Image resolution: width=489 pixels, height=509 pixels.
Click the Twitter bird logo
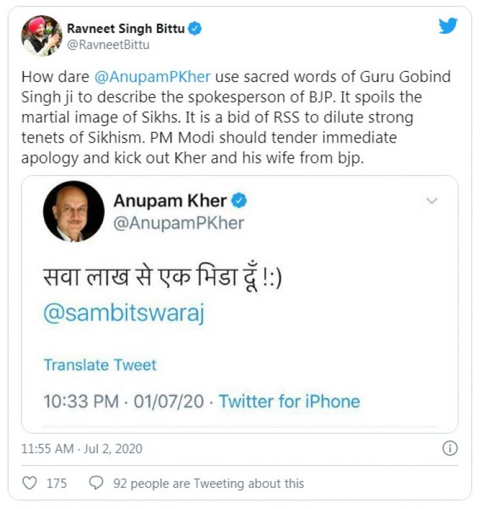448,26
